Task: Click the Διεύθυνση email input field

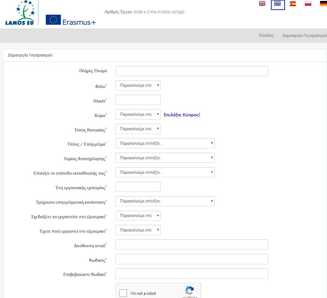Action: click(192, 245)
